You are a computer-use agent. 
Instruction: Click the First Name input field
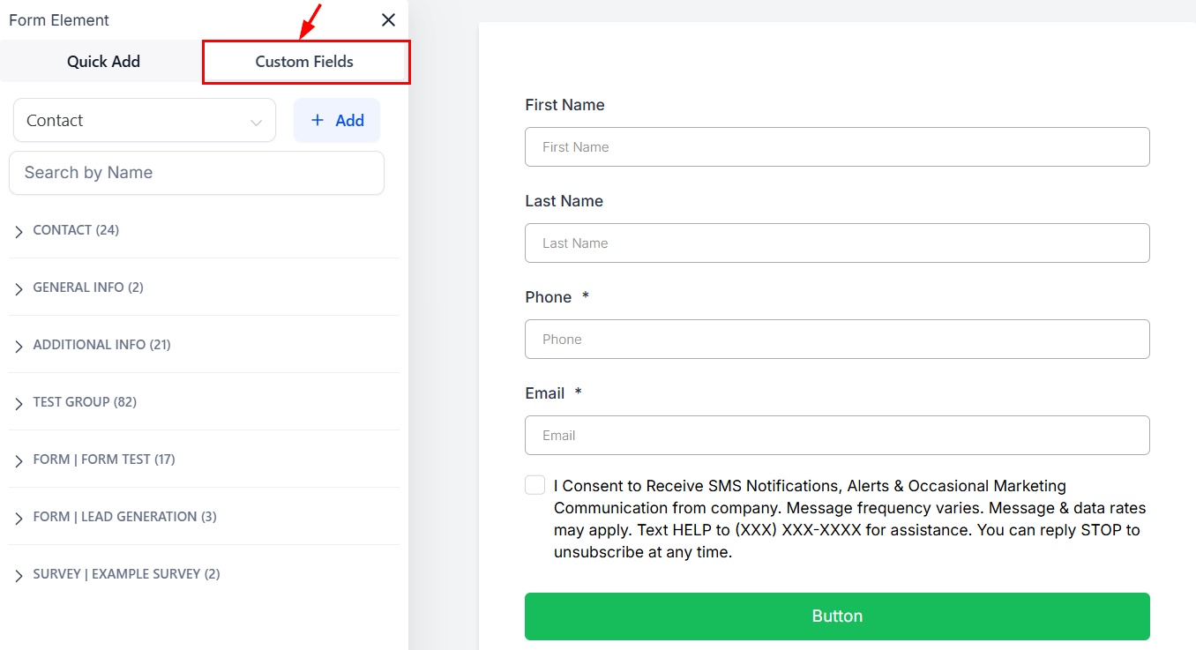click(x=837, y=147)
